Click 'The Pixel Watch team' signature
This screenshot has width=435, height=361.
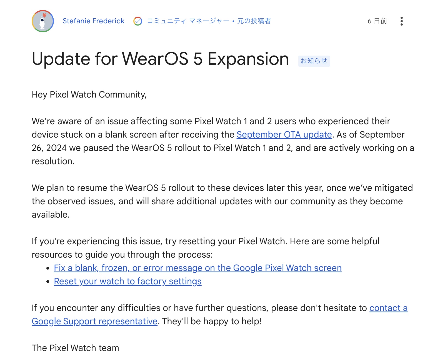pos(75,348)
